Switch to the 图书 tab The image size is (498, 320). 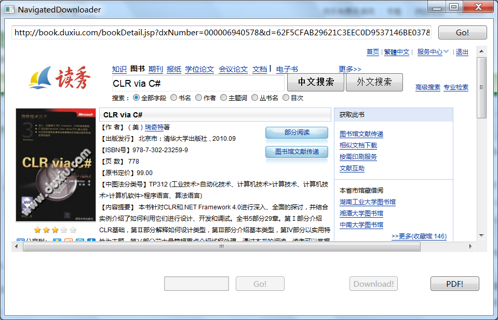[x=138, y=69]
